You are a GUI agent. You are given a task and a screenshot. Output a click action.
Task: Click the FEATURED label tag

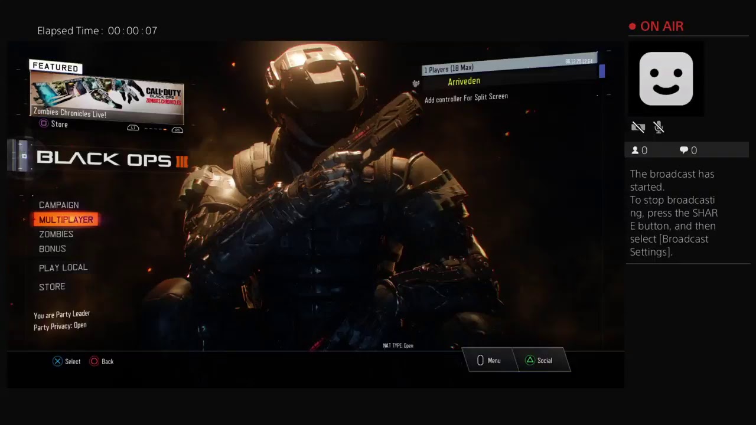[x=56, y=67]
